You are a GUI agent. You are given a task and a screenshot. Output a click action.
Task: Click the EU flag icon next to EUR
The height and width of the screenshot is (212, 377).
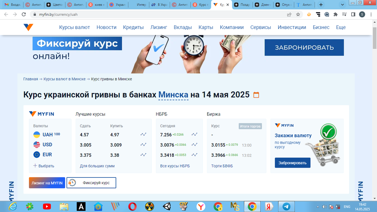[37, 155]
